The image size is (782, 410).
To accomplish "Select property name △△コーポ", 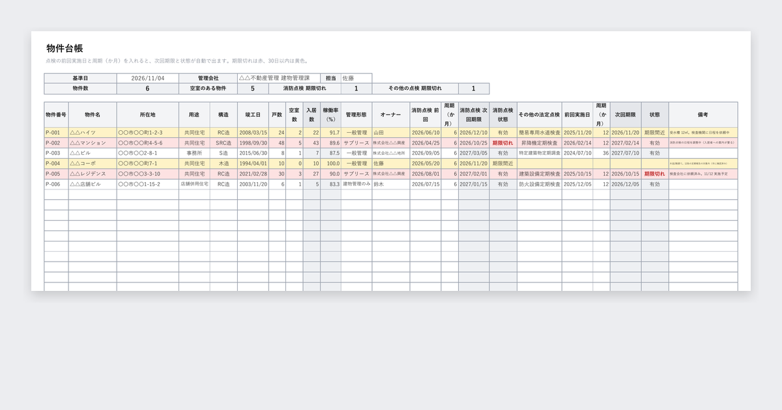I will [x=93, y=163].
